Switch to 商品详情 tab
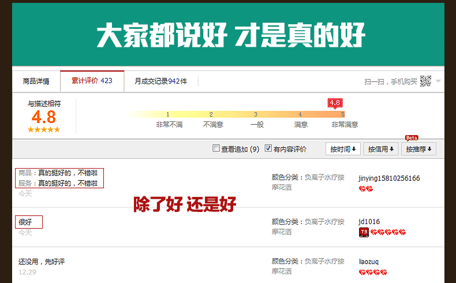 tap(36, 81)
